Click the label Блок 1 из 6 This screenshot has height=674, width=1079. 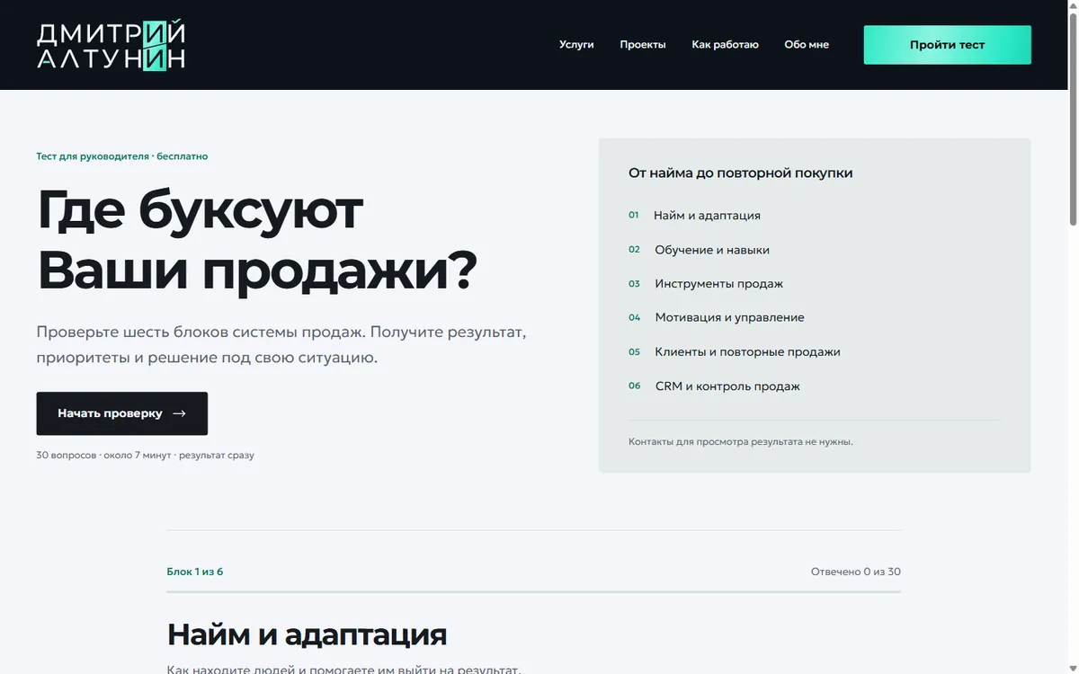tap(195, 572)
